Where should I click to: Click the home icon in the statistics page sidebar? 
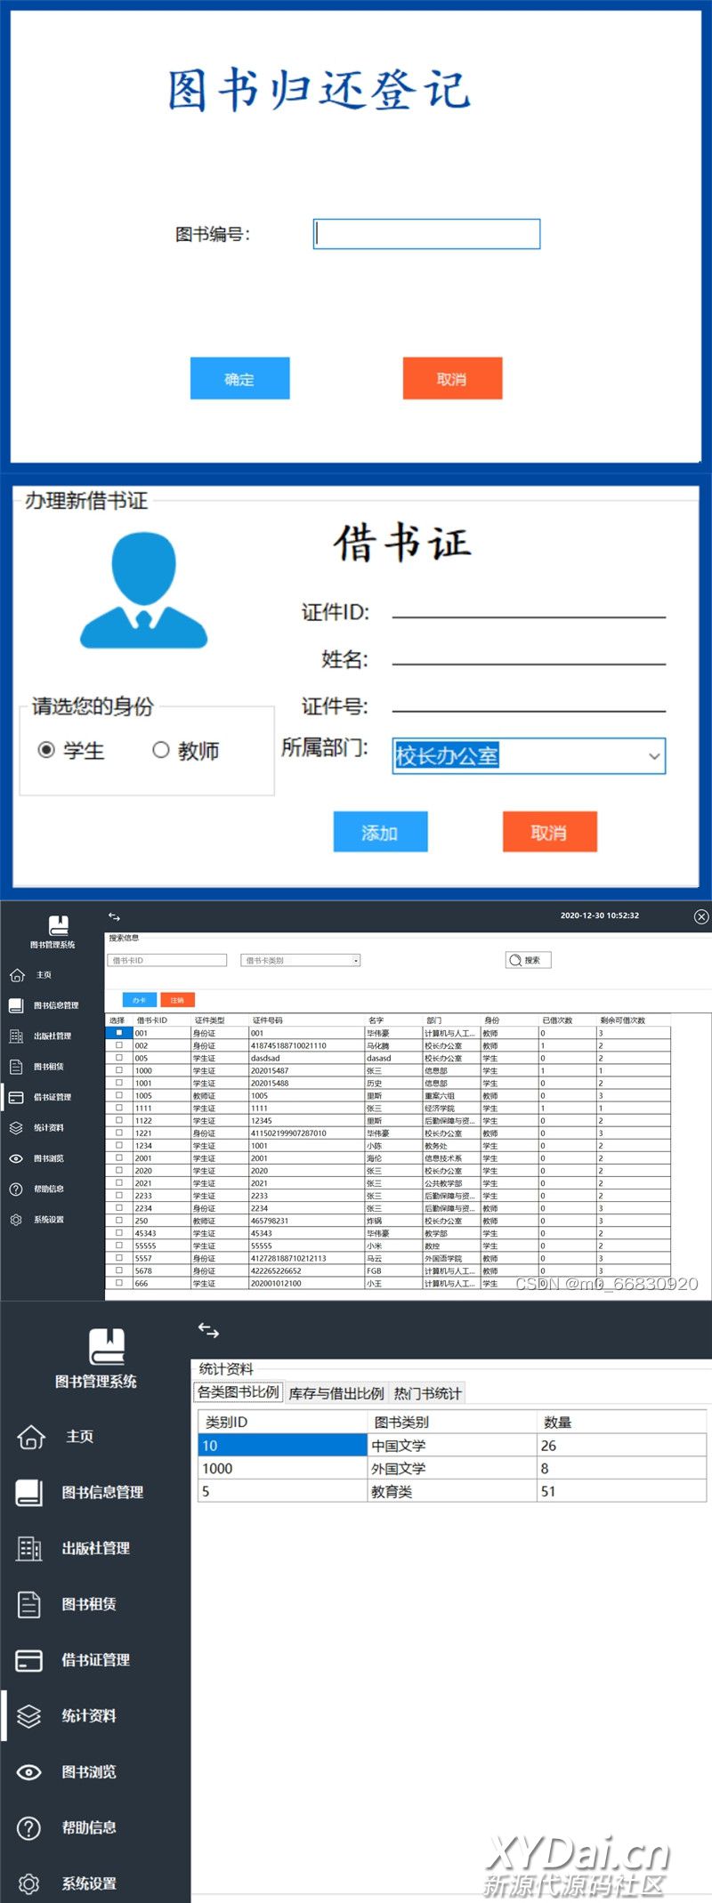pyautogui.click(x=30, y=1436)
